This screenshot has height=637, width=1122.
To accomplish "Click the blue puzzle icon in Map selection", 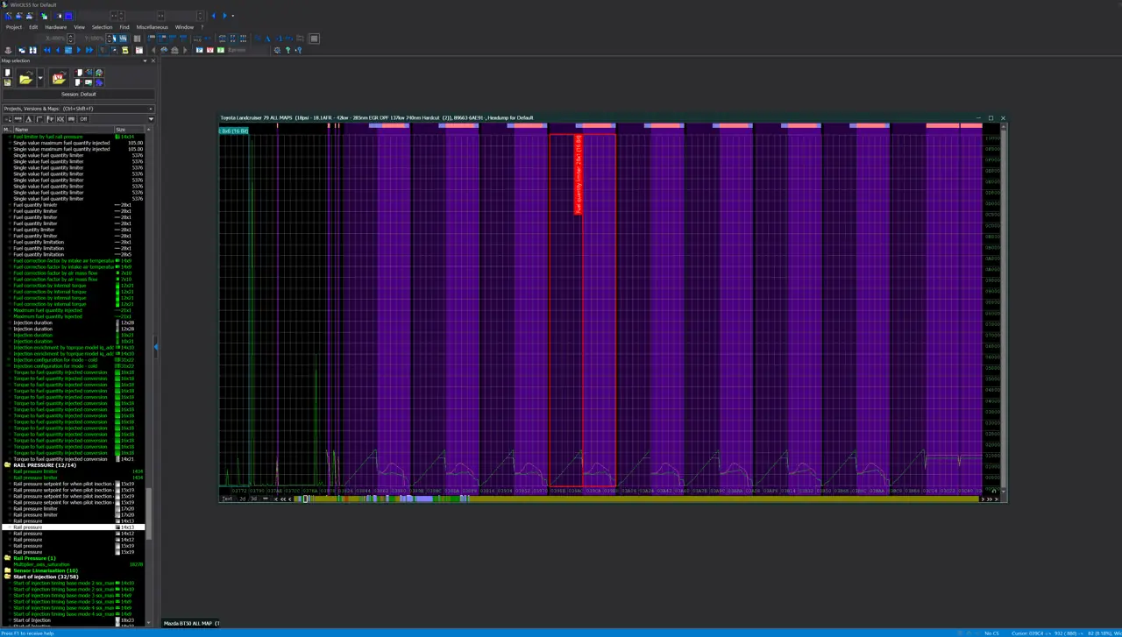I will pyautogui.click(x=99, y=82).
